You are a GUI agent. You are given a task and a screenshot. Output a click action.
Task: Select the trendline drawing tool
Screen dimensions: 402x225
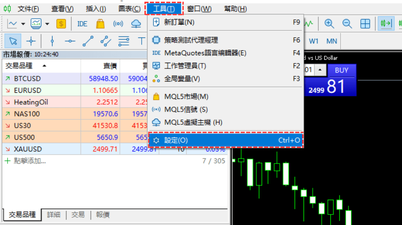coord(88,41)
